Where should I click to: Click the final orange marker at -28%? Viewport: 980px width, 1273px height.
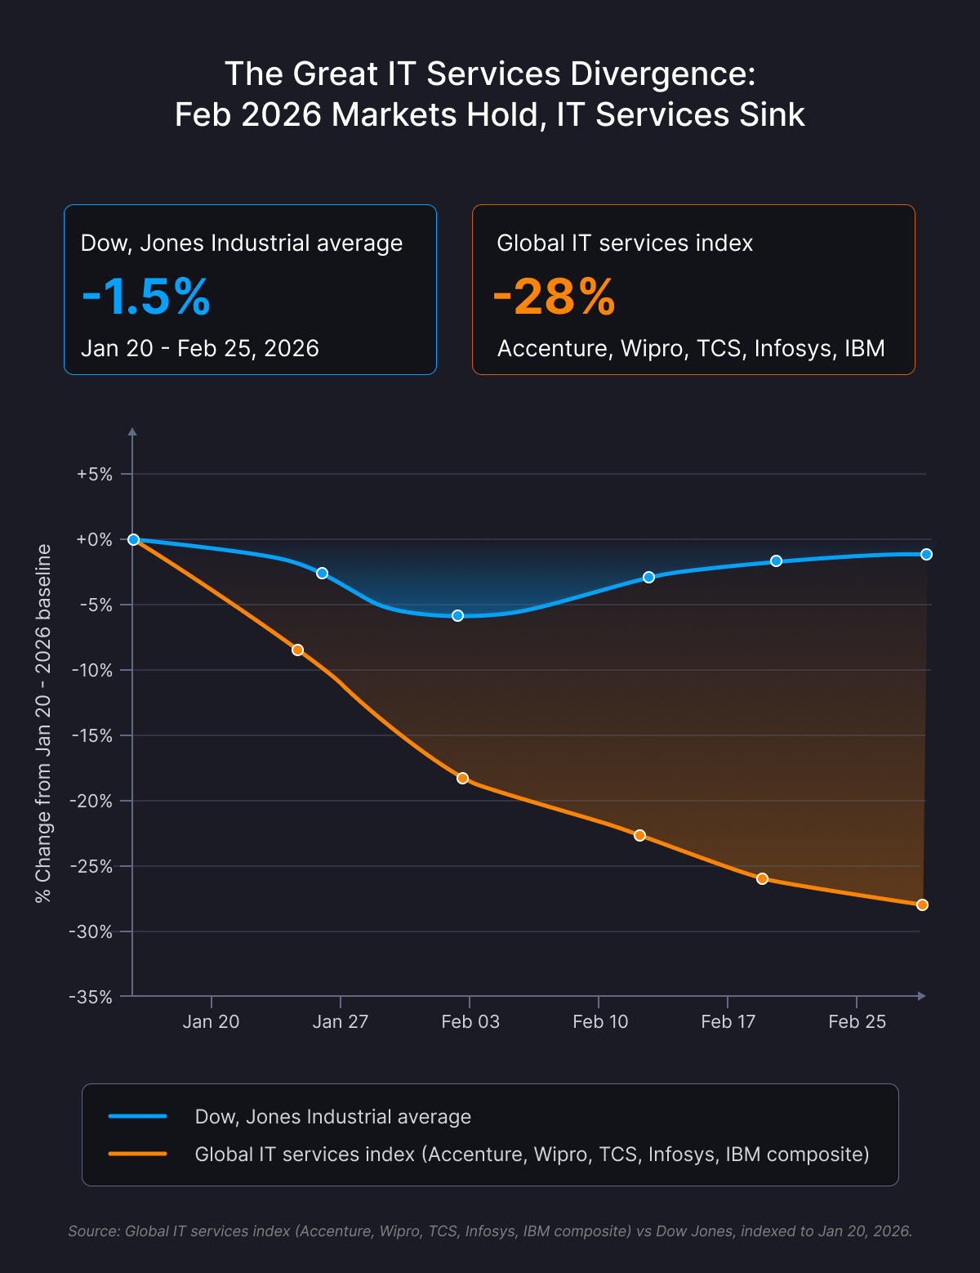[x=922, y=904]
